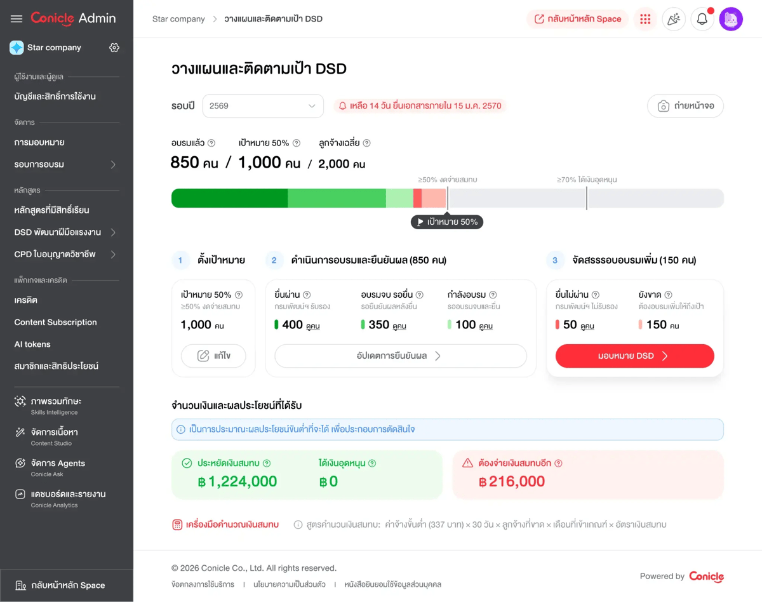This screenshot has height=602, width=762.
Task: Open the notifications bell
Action: (x=702, y=19)
